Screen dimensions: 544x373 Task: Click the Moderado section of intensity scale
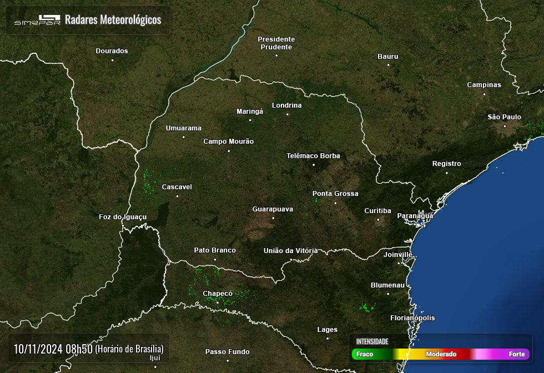[x=441, y=354]
